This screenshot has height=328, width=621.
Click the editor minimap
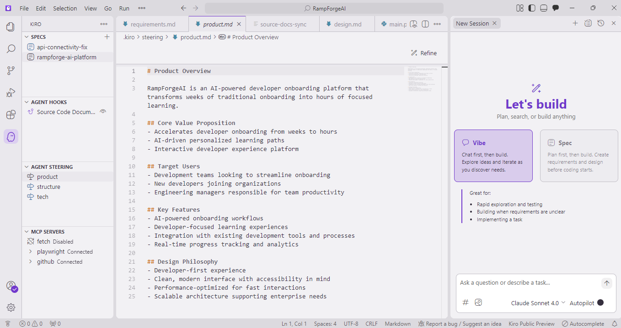(x=422, y=80)
